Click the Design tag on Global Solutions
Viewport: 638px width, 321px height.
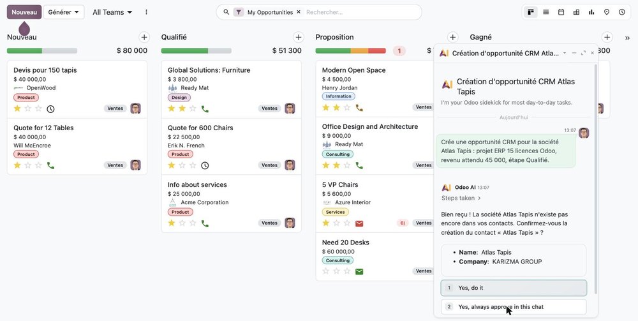click(179, 98)
